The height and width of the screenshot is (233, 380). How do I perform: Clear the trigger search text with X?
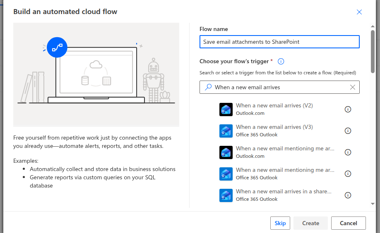[x=353, y=87]
